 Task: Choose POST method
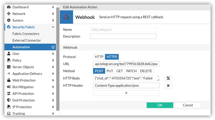coord(99,71)
